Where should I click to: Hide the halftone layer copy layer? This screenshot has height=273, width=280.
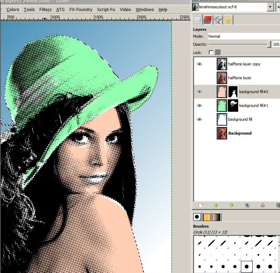(x=199, y=64)
